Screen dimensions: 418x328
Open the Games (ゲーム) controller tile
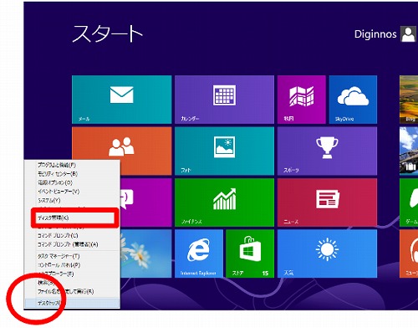point(409,202)
